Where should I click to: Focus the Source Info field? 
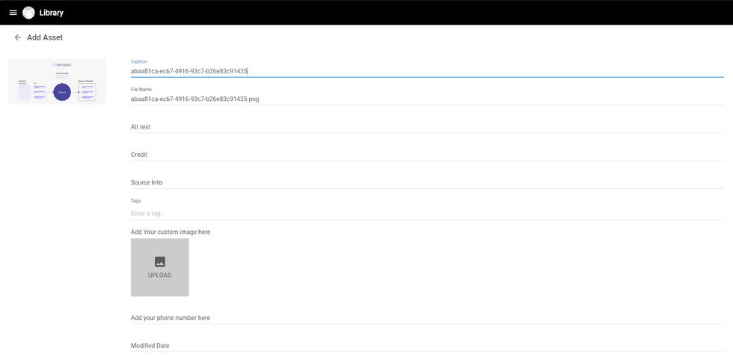pos(426,182)
